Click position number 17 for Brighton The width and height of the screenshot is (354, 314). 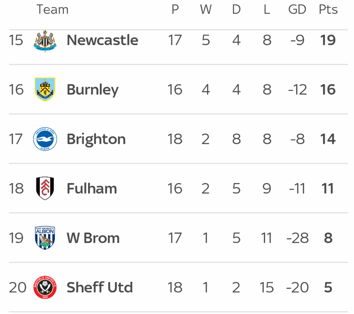16,139
